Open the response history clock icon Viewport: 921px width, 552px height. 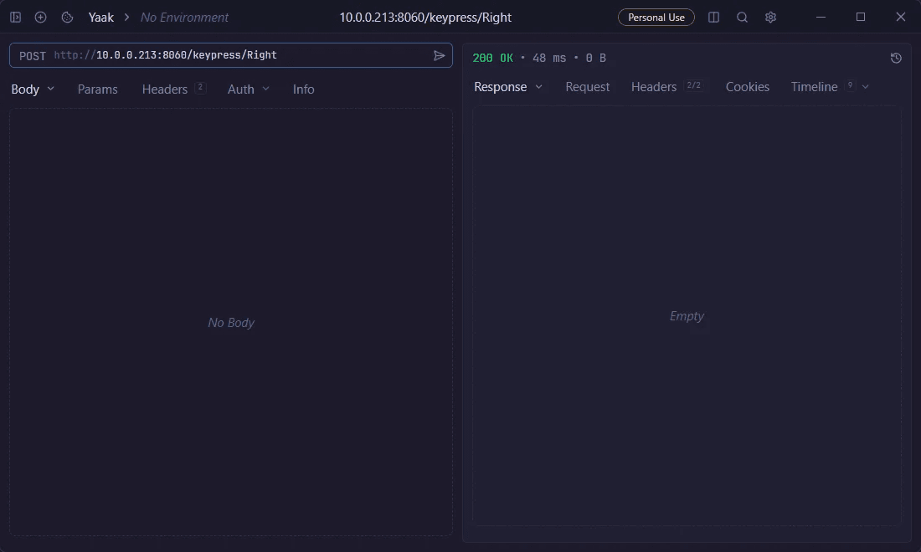896,58
